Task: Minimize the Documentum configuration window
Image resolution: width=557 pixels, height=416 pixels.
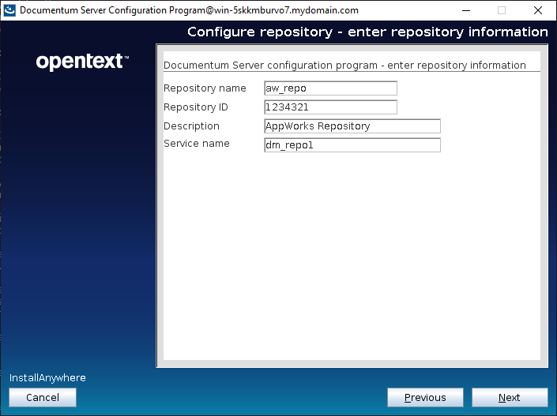Action: pos(465,10)
